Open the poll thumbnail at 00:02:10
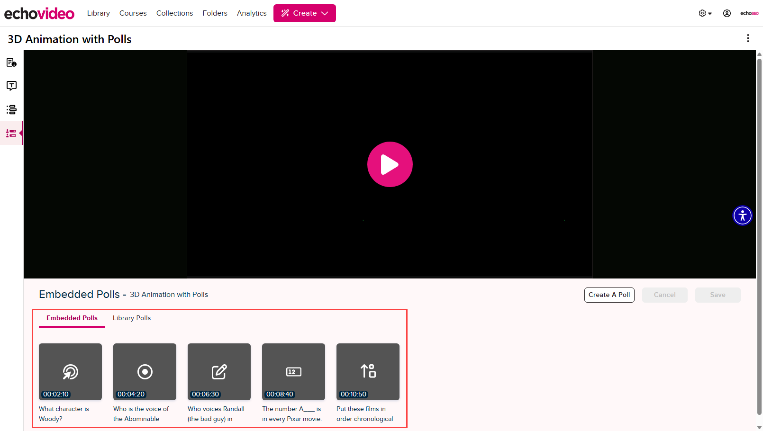This screenshot has width=763, height=431. click(70, 372)
